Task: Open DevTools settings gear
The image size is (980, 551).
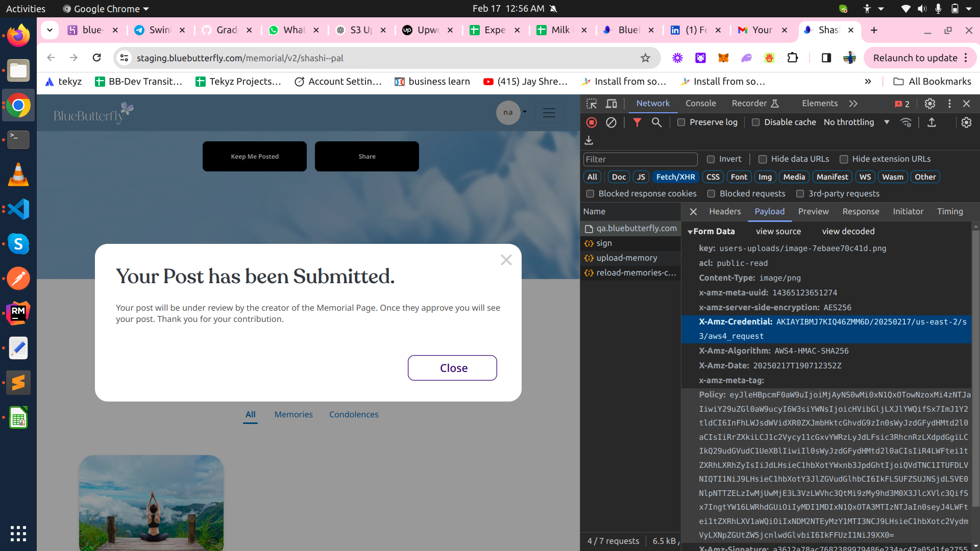Action: pyautogui.click(x=930, y=104)
